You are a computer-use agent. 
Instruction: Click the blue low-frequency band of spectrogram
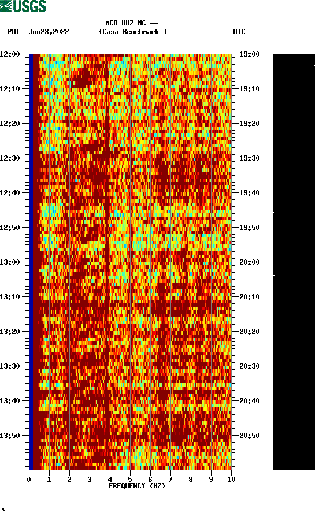[31, 262]
